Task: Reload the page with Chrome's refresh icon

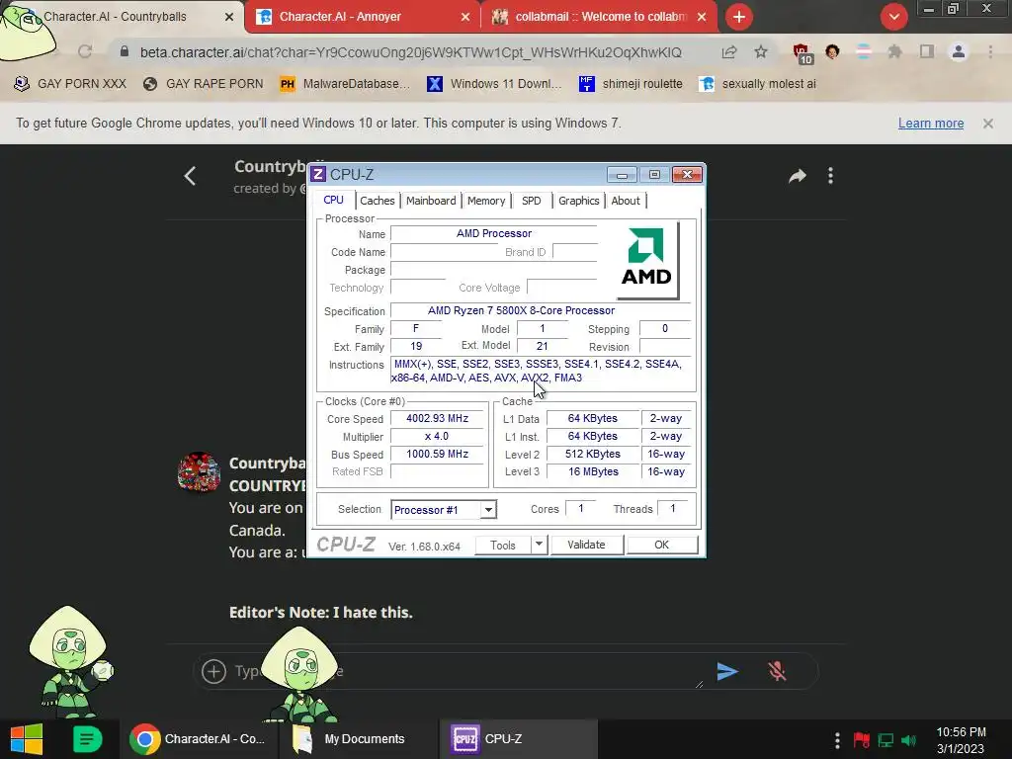Action: (85, 51)
